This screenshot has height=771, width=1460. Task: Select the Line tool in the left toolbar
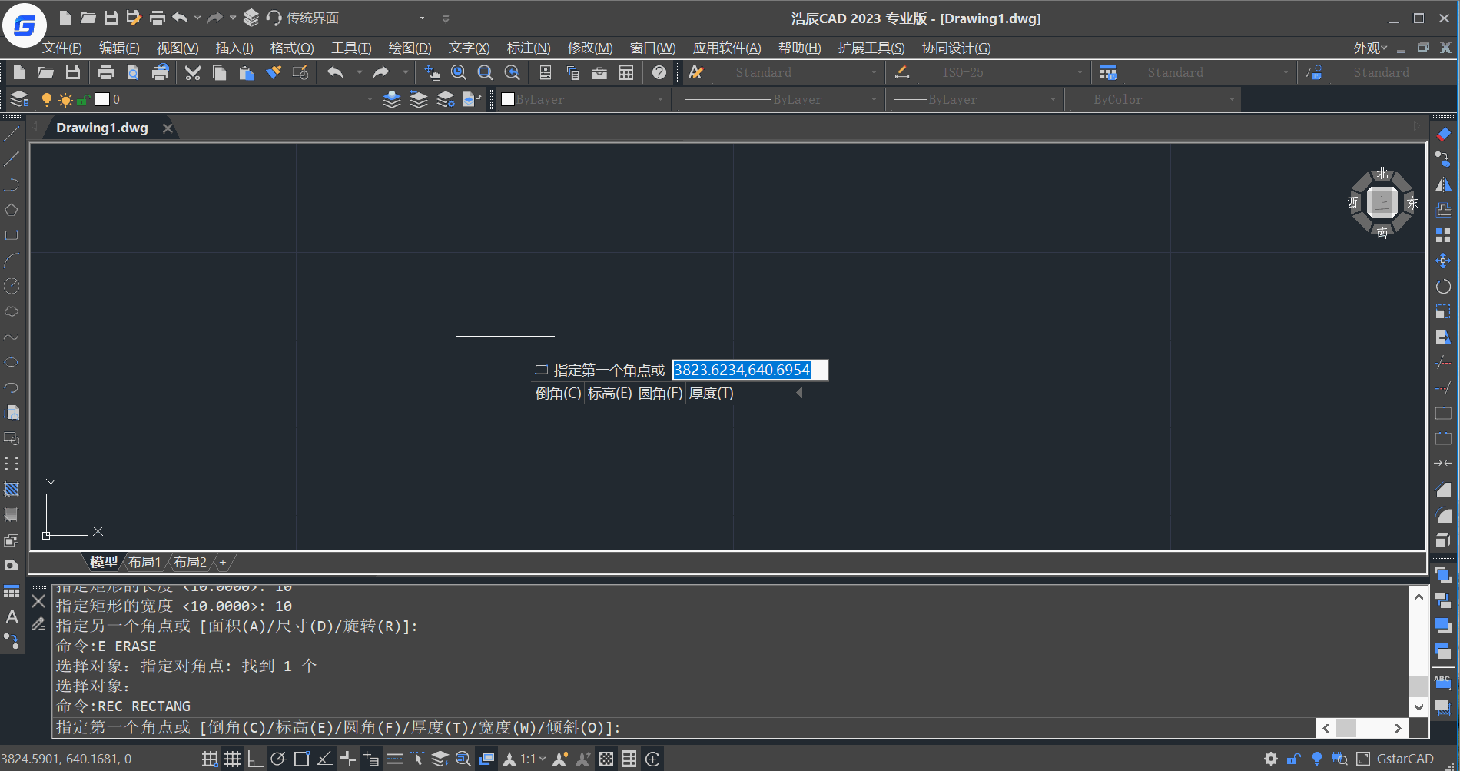pos(12,134)
